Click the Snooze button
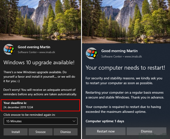 coord(41,132)
